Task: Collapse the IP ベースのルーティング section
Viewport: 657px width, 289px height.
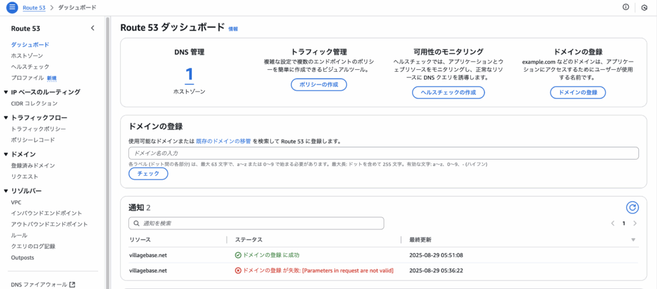Action: [5, 92]
